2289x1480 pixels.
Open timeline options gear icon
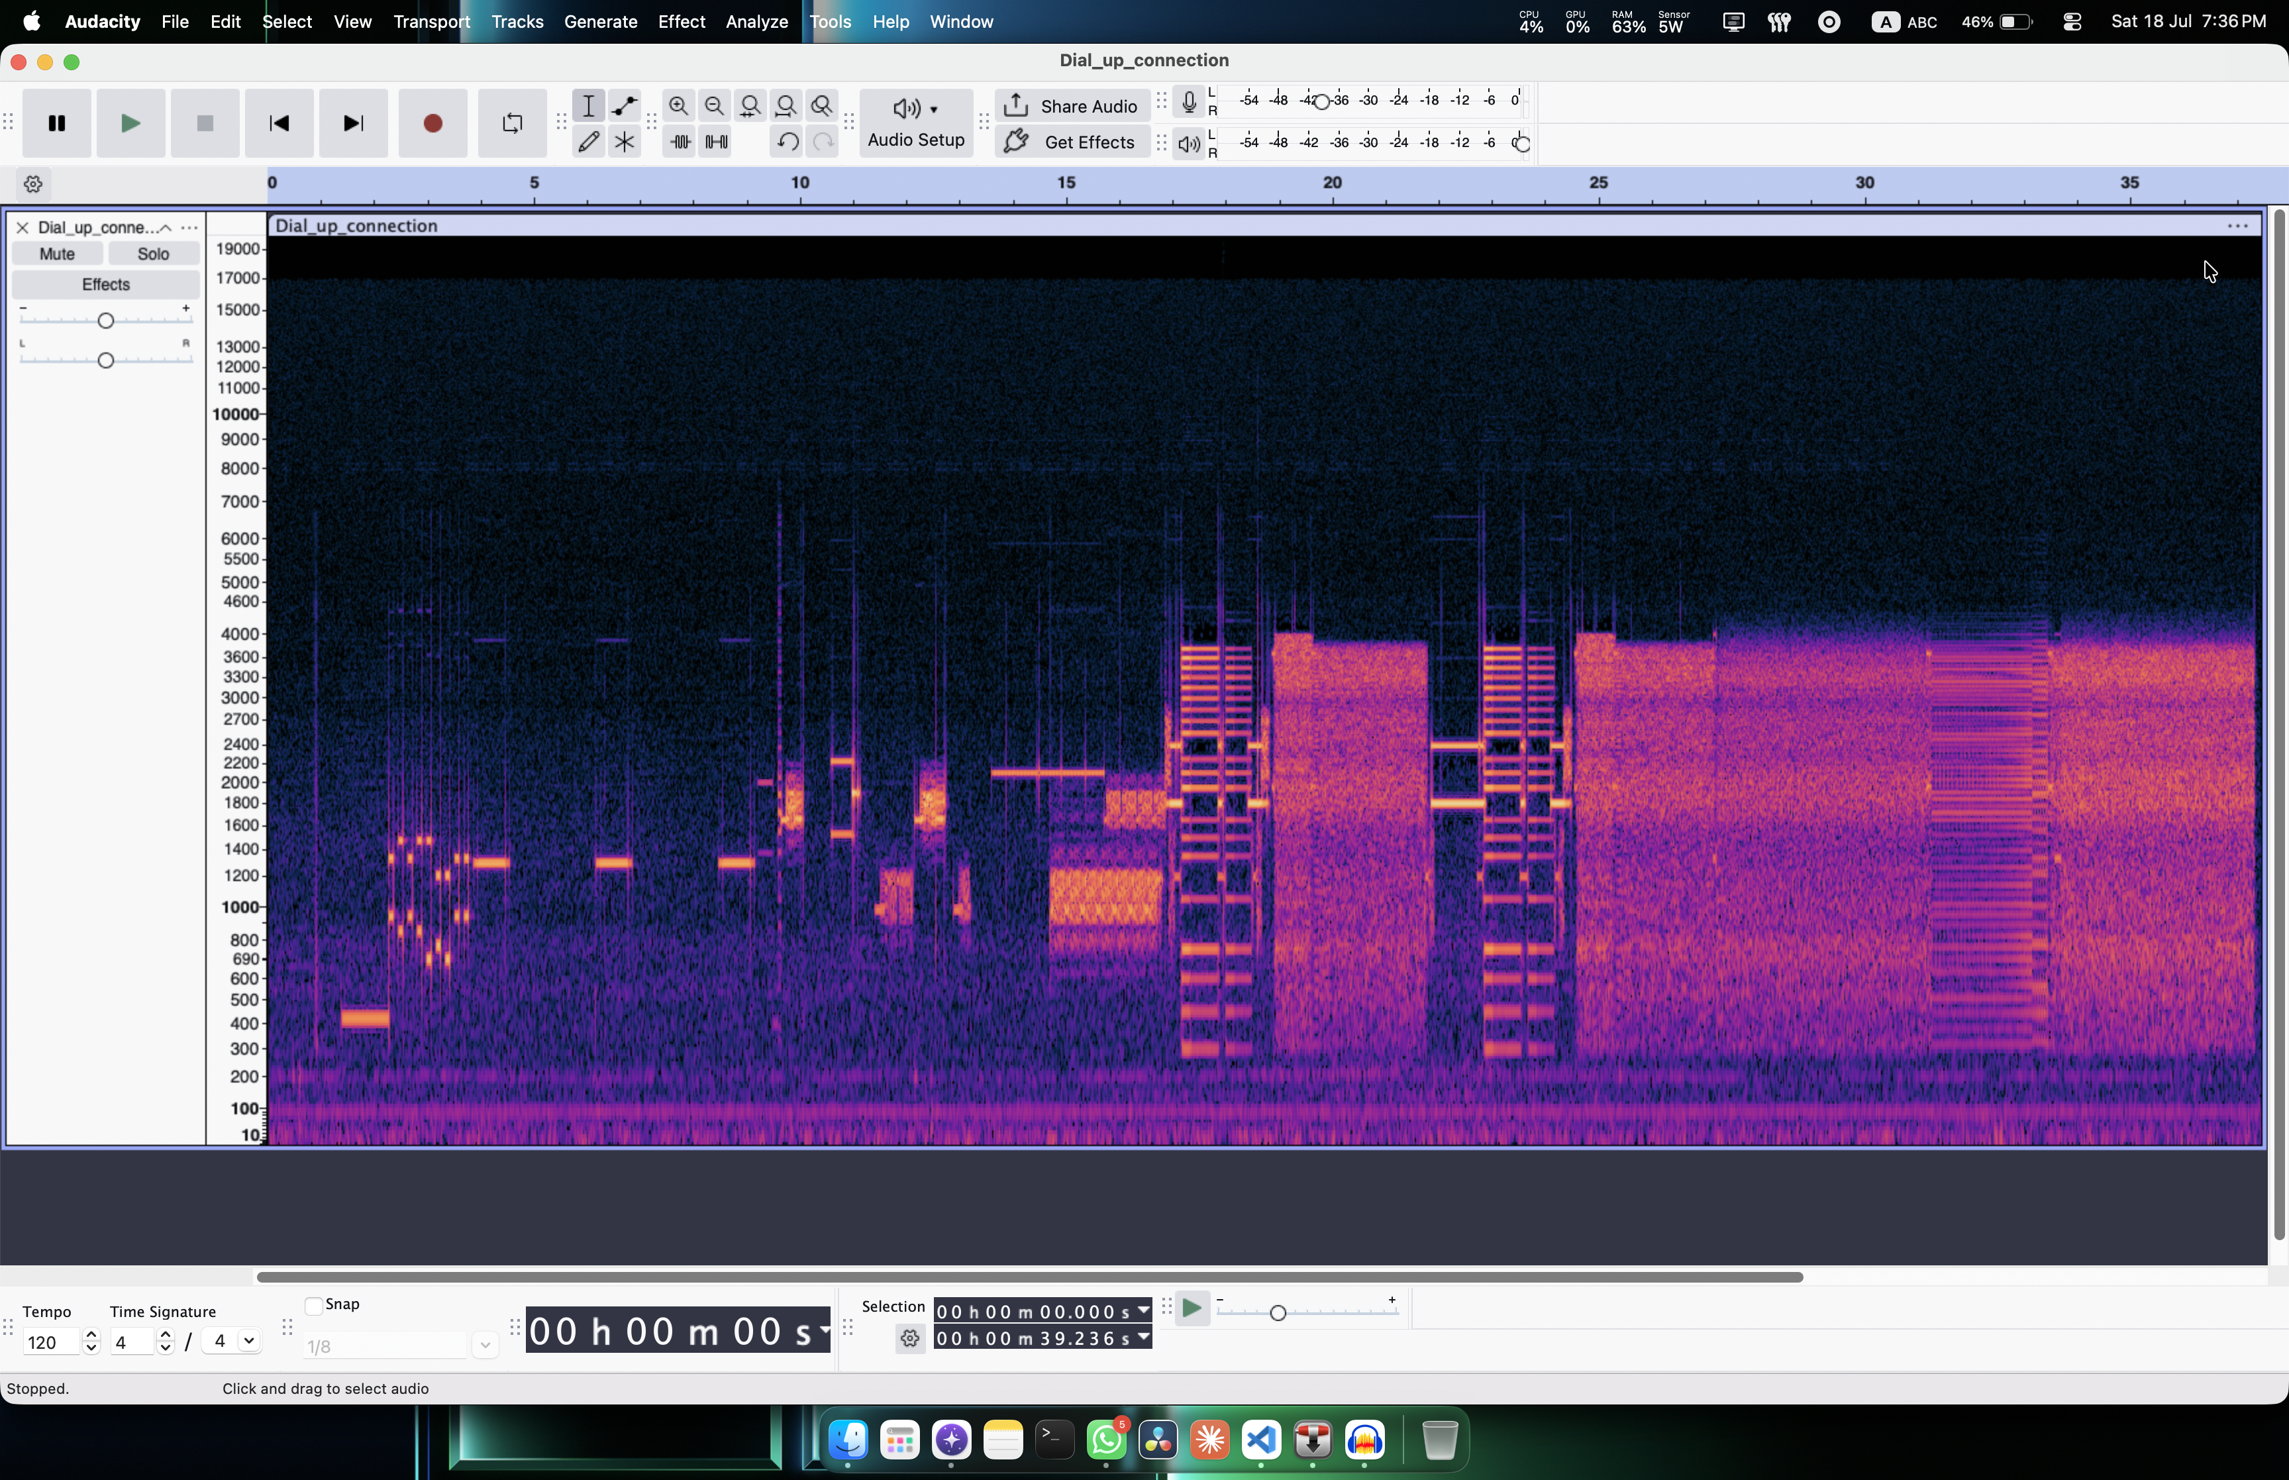pyautogui.click(x=32, y=184)
